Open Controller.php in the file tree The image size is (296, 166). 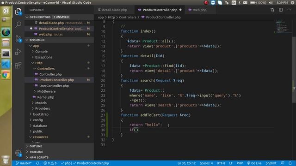(x=59, y=74)
